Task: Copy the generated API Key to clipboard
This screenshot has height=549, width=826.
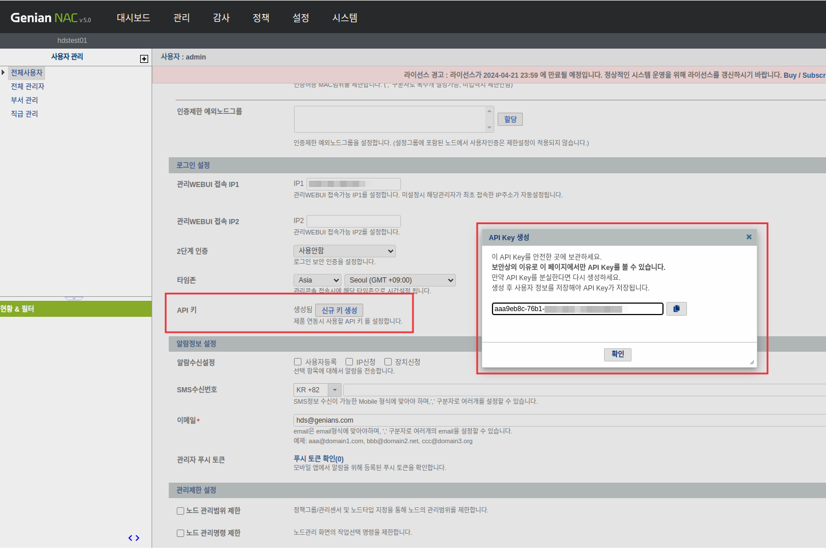Action: [x=676, y=308]
